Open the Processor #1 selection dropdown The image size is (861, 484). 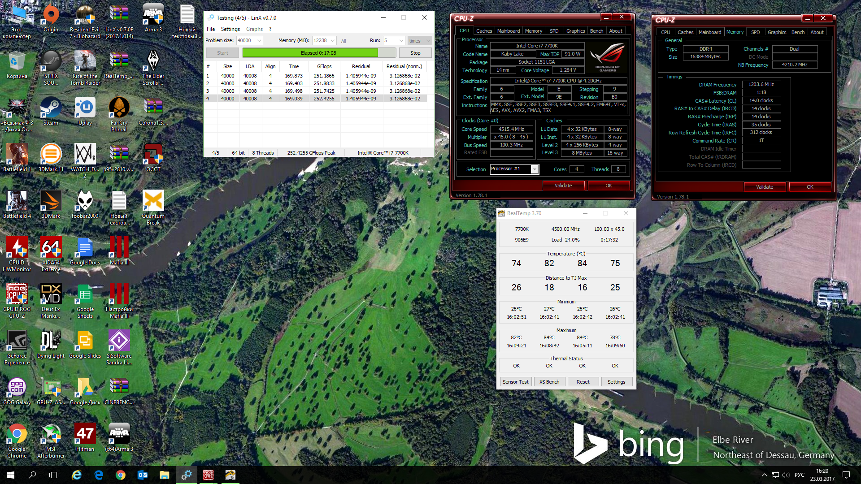(x=534, y=169)
